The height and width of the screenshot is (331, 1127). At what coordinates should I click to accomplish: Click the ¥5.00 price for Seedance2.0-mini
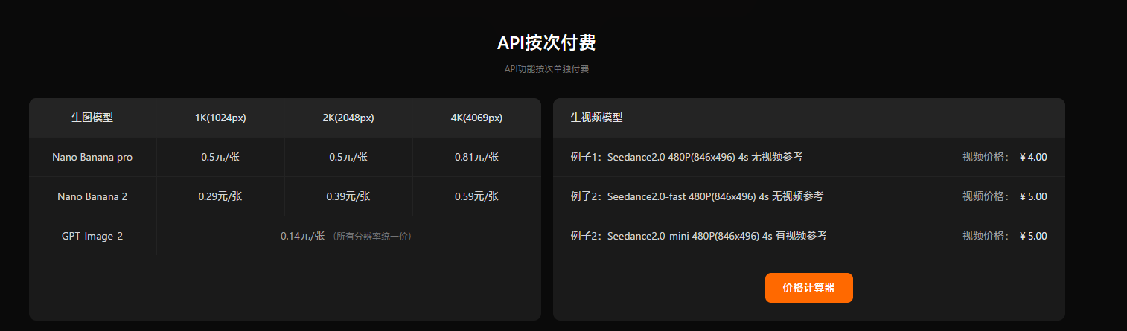1033,236
